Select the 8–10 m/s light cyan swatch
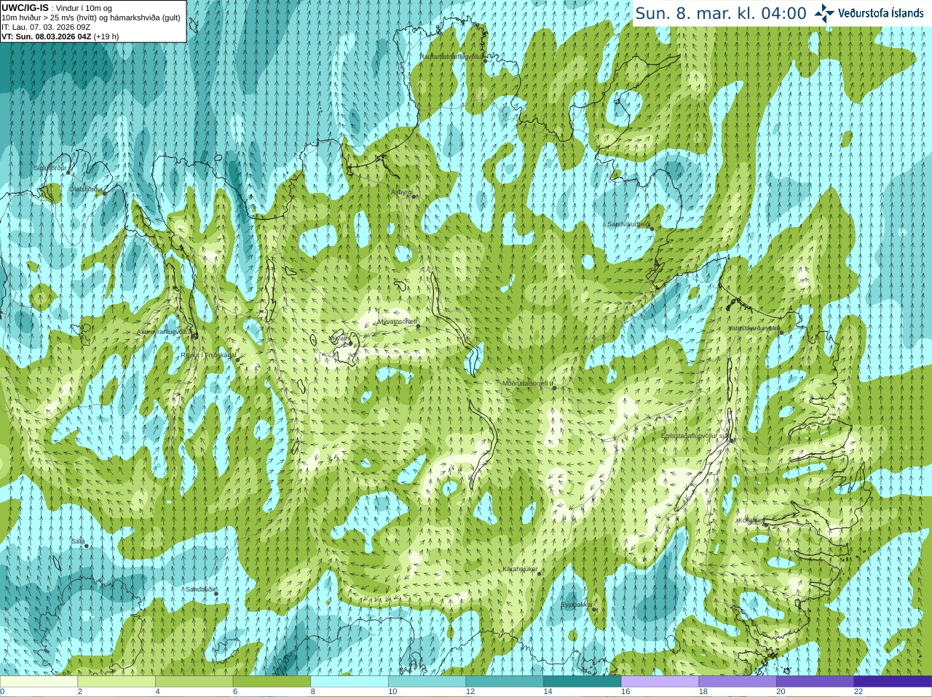Viewport: 932px width, 697px height. click(349, 682)
